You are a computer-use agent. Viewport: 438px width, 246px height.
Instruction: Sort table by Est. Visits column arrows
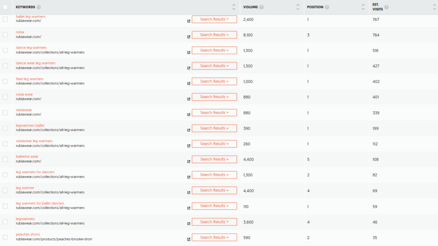[x=435, y=7]
